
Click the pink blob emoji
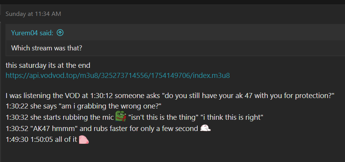84,140
